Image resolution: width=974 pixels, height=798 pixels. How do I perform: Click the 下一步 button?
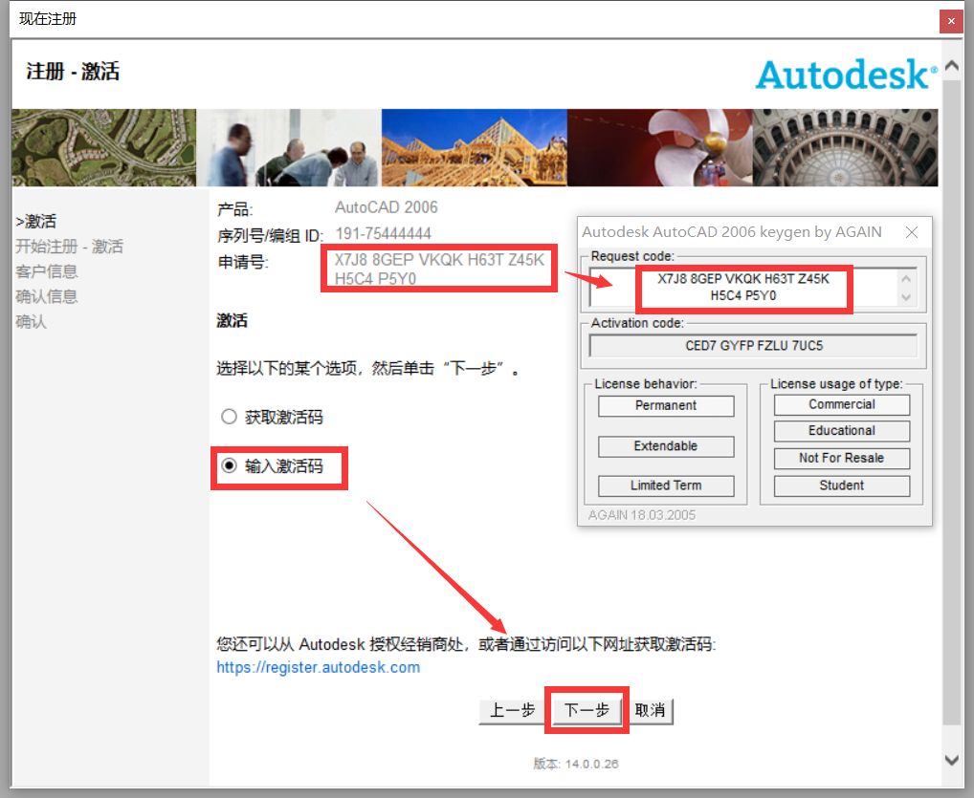[x=587, y=710]
